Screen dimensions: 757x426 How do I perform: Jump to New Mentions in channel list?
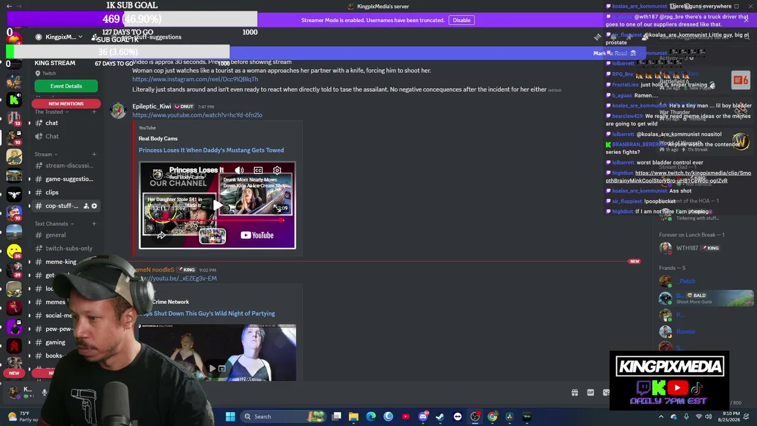click(66, 104)
